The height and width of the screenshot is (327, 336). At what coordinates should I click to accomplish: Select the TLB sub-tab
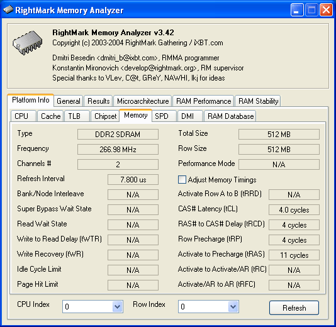pyautogui.click(x=77, y=116)
